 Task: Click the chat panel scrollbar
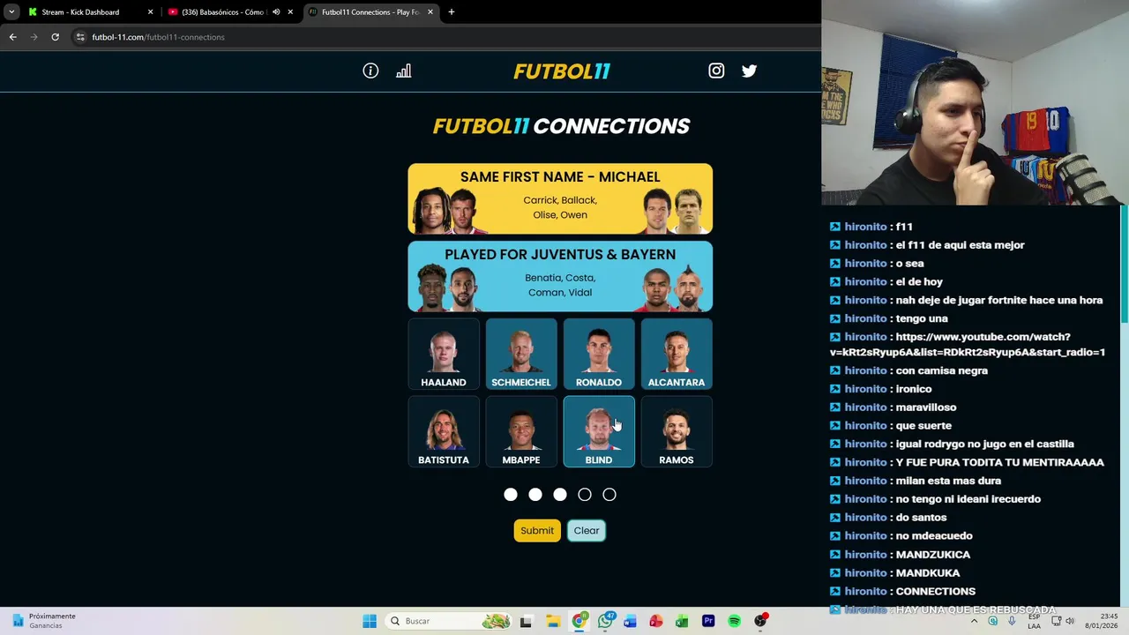(x=1124, y=265)
